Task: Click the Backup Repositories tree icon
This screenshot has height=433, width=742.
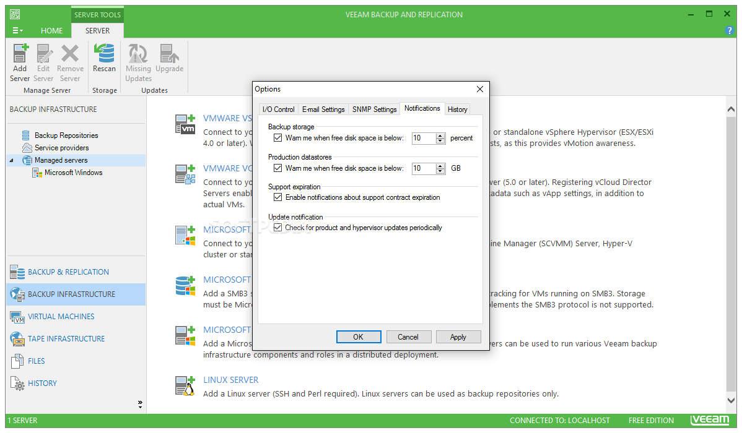Action: (26, 135)
